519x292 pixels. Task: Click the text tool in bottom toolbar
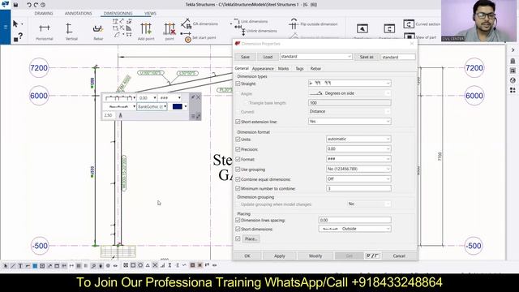point(20,265)
